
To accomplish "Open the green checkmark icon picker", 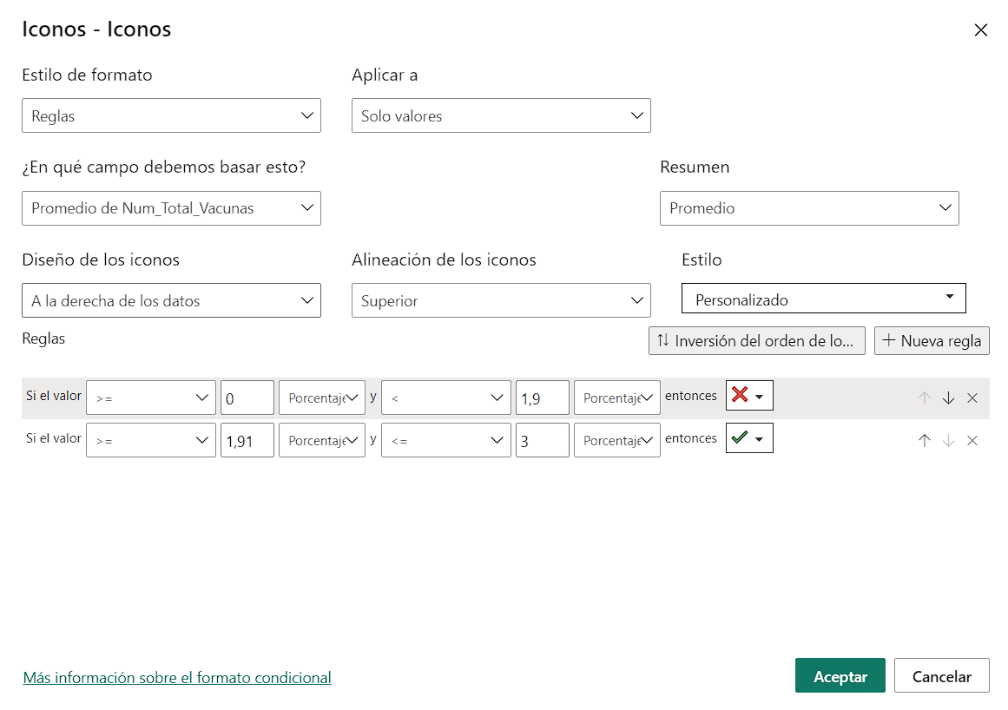I will (x=749, y=439).
